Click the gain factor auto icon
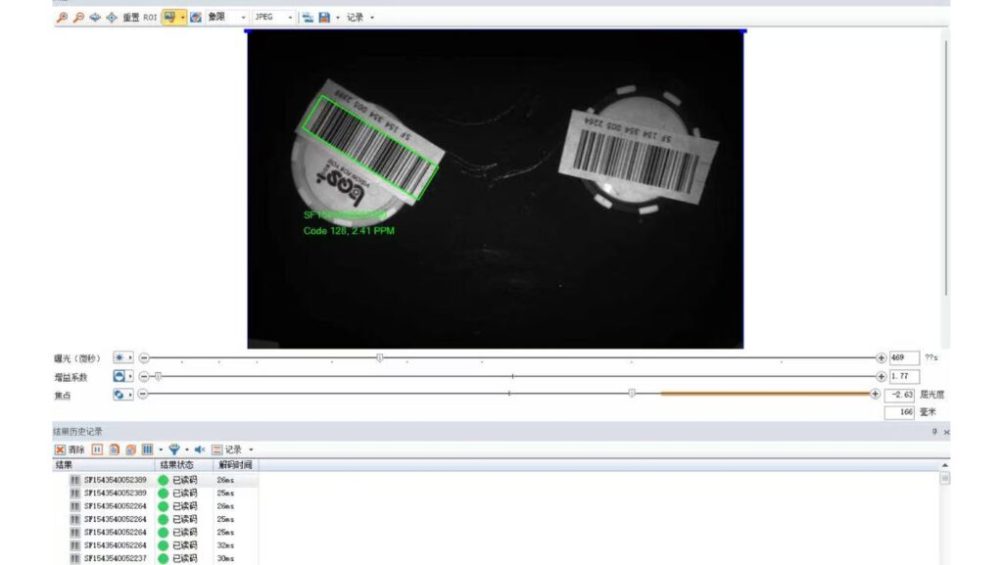This screenshot has height=565, width=1003. pyautogui.click(x=119, y=376)
